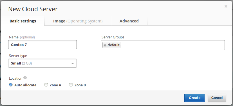Show the Location help tooltip icon
Viewport: 233px width, 106px height.
click(25, 78)
